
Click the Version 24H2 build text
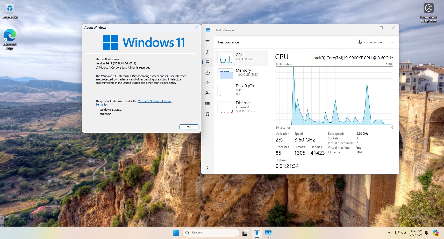pos(116,63)
